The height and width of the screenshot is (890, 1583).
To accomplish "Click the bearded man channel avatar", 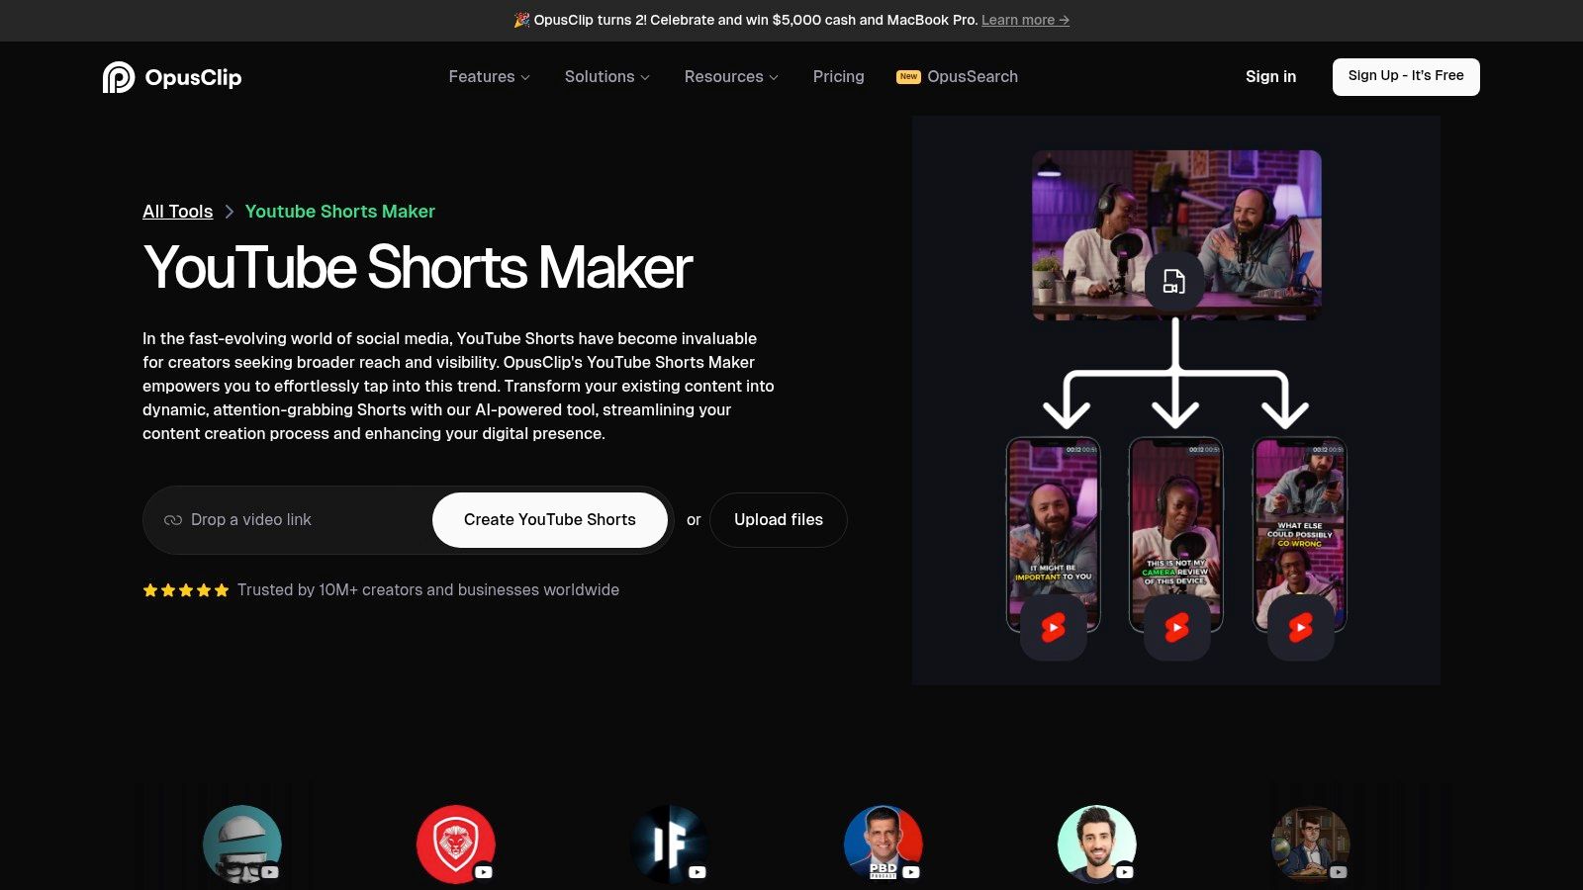I will (x=1097, y=845).
